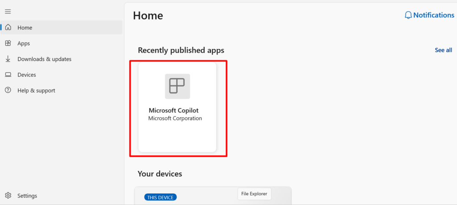Click the File Explorer button
Viewport: 457px width, 205px height.
click(254, 194)
